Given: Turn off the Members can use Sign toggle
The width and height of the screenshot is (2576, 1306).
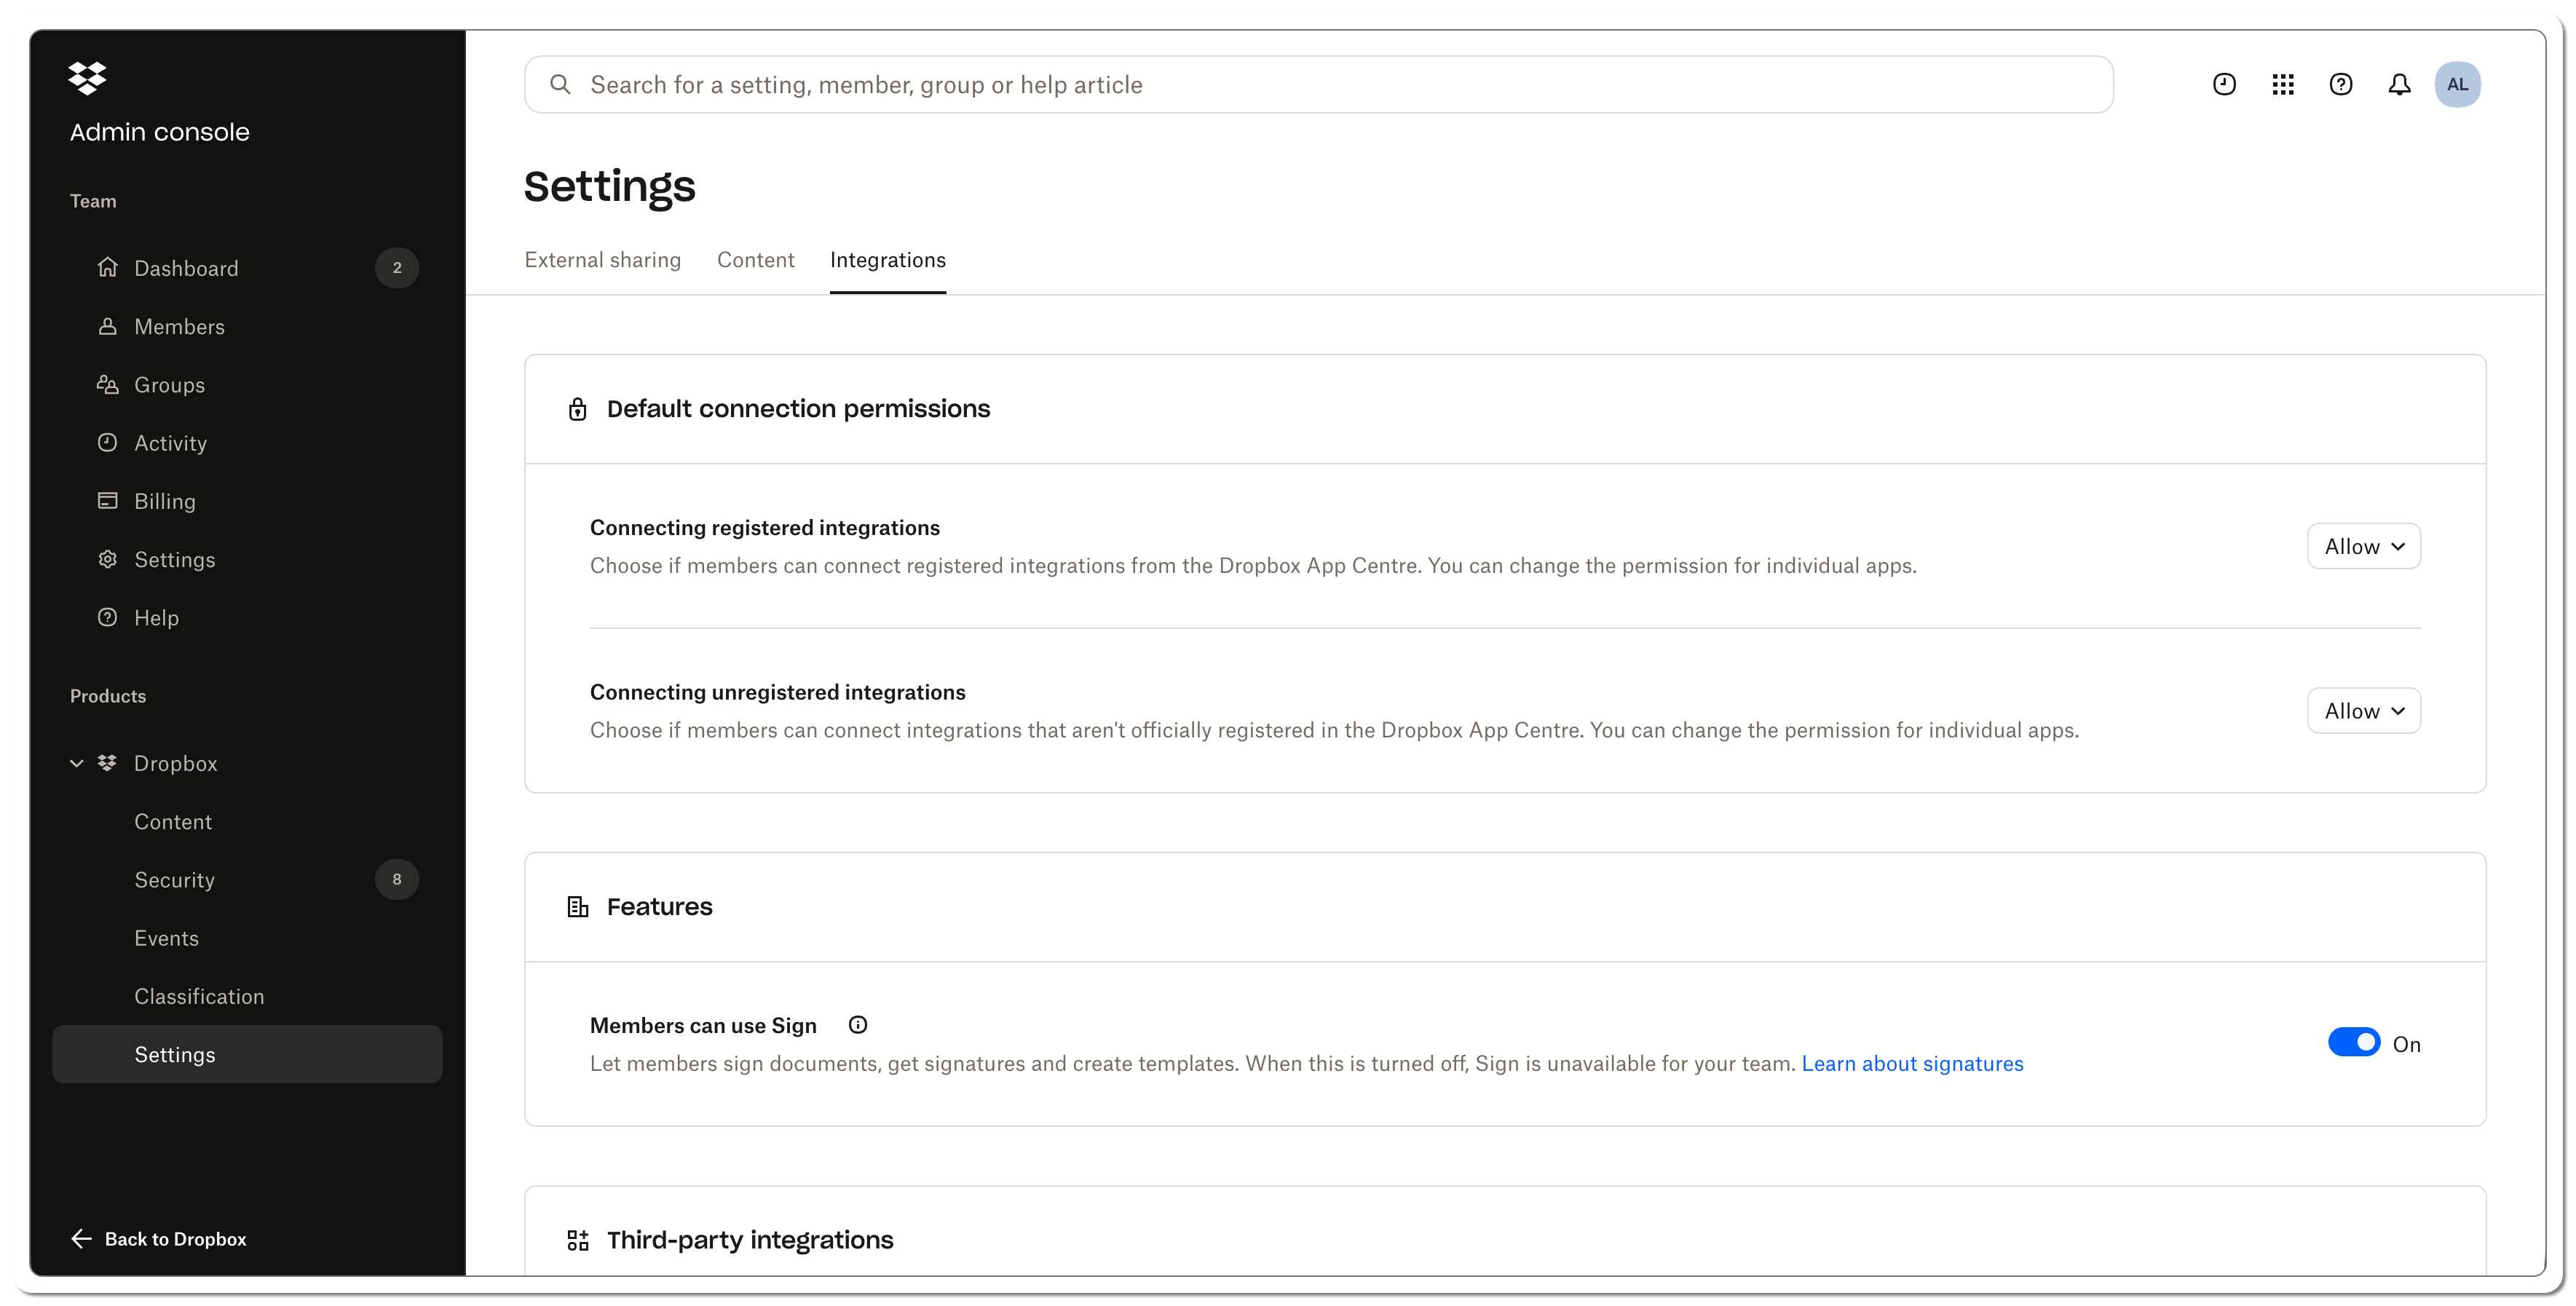Looking at the screenshot, I should coord(2354,1043).
